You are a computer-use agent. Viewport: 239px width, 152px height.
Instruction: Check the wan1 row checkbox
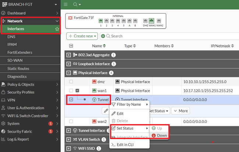tap(71, 91)
